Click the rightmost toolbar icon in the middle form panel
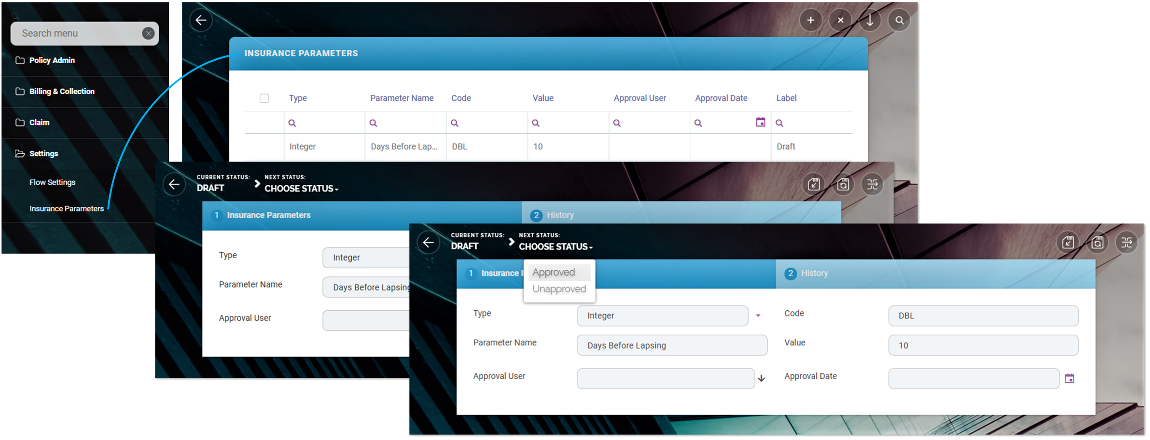1150x440 pixels. point(872,184)
